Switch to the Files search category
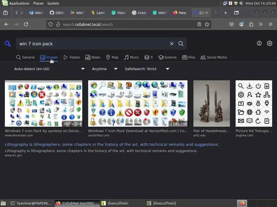Image resolution: width=277 pixels, height=207 pixels. (x=189, y=57)
